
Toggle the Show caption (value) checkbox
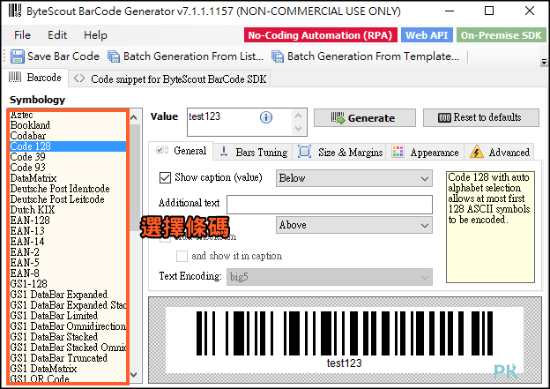tap(165, 177)
